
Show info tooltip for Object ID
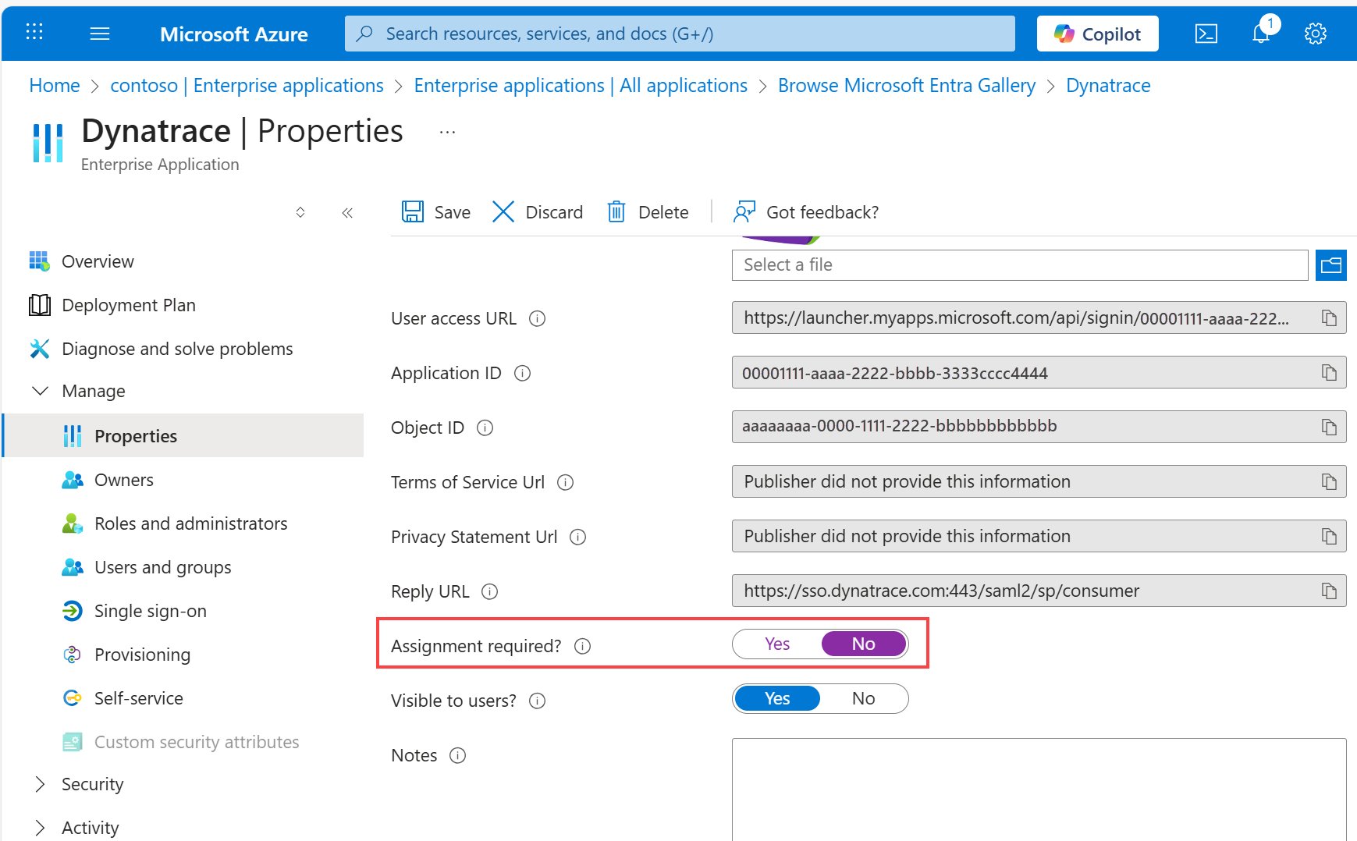(x=485, y=428)
